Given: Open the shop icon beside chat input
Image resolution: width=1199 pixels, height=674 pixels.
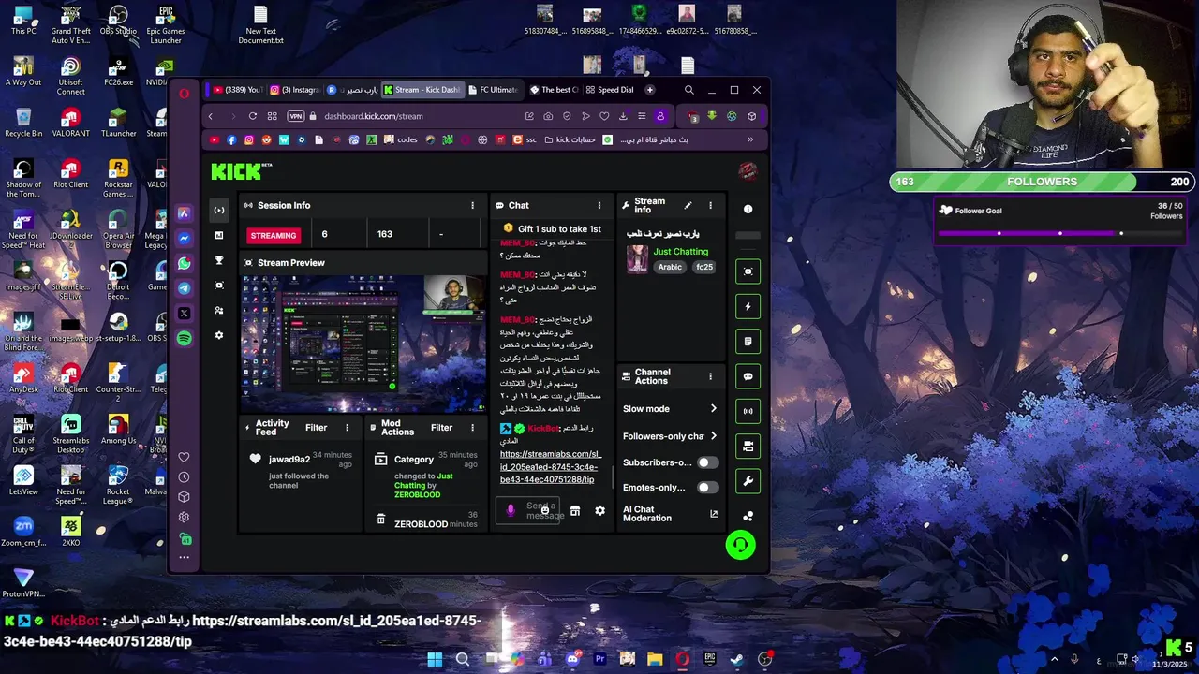Looking at the screenshot, I should pos(575,511).
